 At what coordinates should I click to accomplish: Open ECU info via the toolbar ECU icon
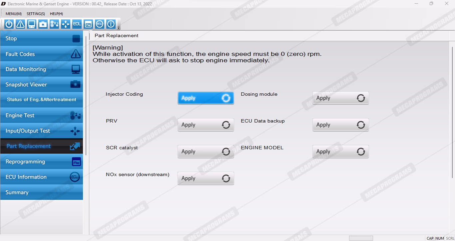point(100,24)
